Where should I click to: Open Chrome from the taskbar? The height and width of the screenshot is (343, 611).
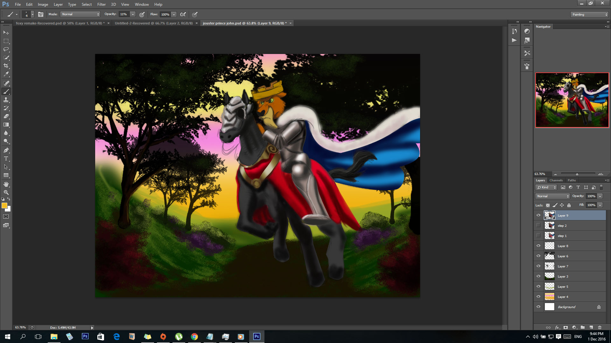point(194,337)
